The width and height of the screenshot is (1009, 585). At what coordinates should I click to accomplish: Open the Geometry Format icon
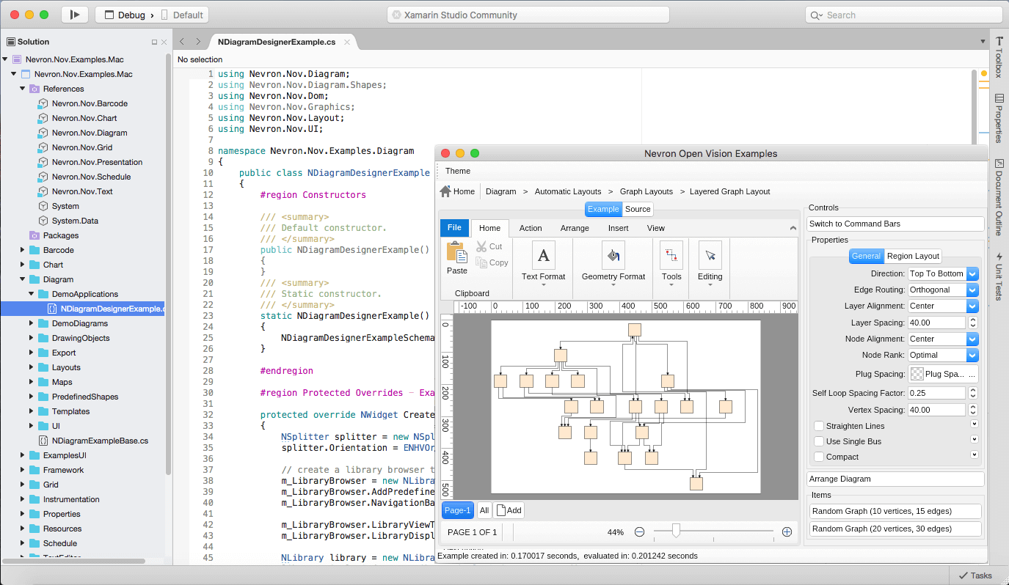pos(613,255)
